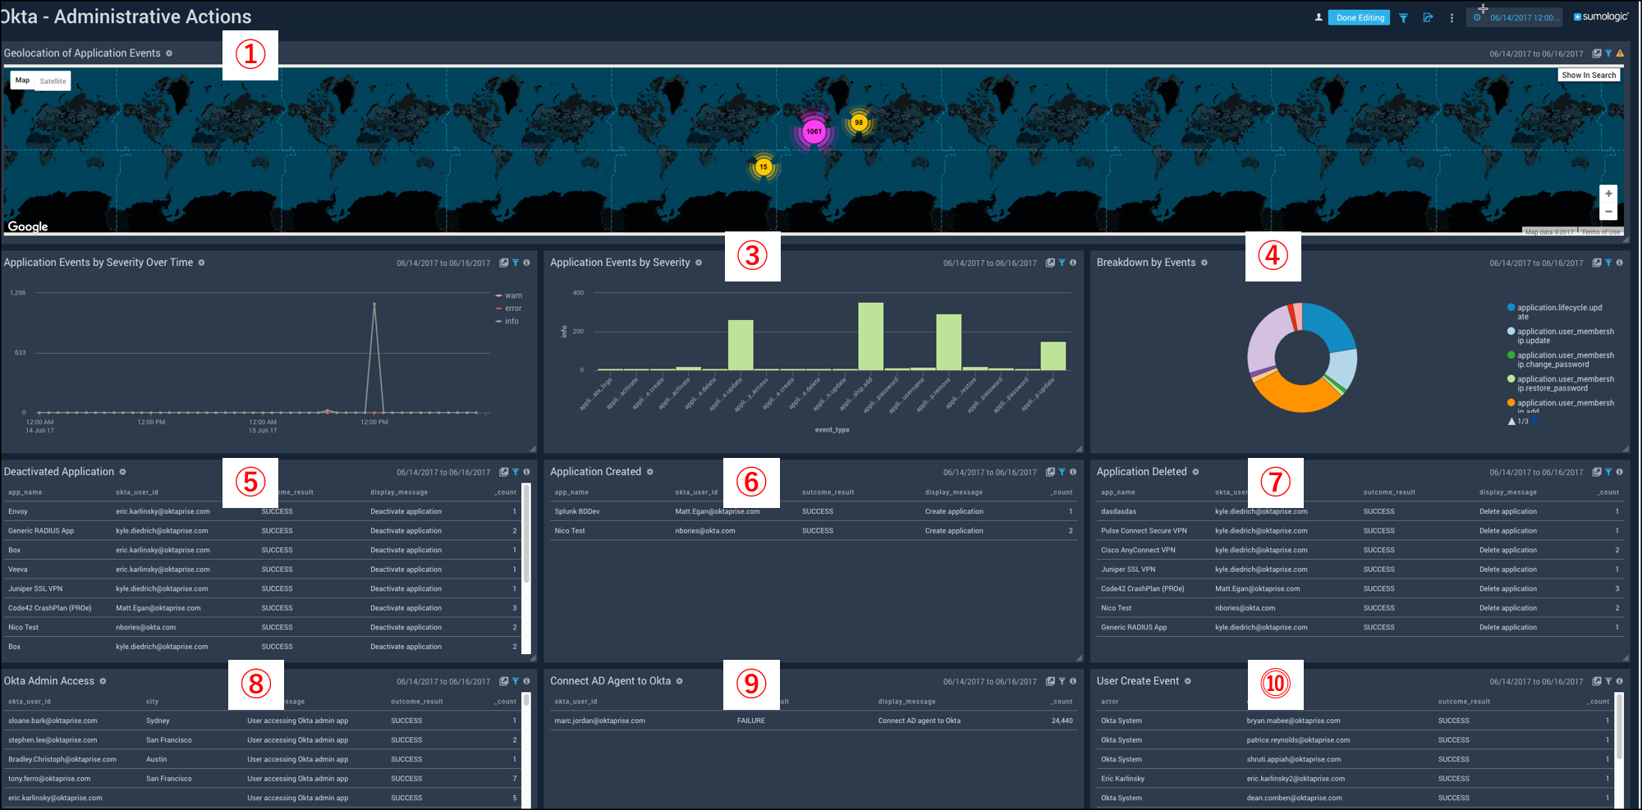Open gear for Application Created panel
Screen dimensions: 1642x810
click(x=649, y=472)
